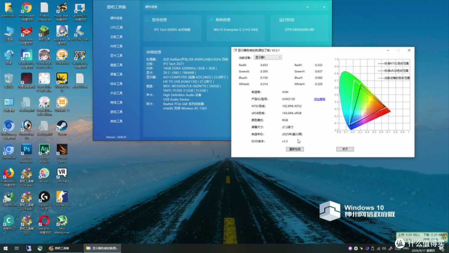Select the 此电脑 (This PC) desktop icon
The width and height of the screenshot is (449, 253).
tap(9, 34)
